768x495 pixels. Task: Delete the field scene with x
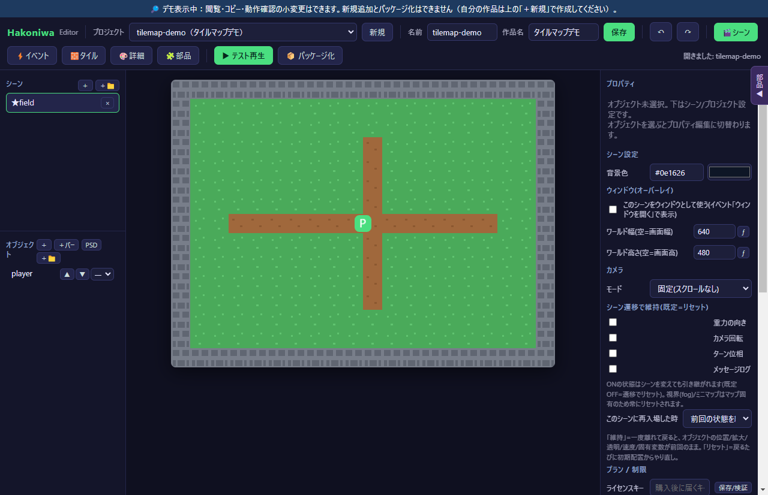(107, 103)
